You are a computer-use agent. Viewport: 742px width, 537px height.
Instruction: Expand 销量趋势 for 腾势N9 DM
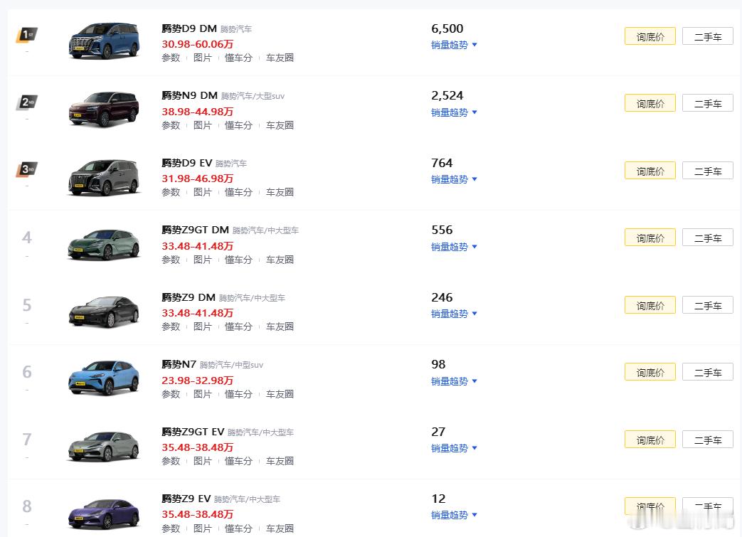[454, 112]
